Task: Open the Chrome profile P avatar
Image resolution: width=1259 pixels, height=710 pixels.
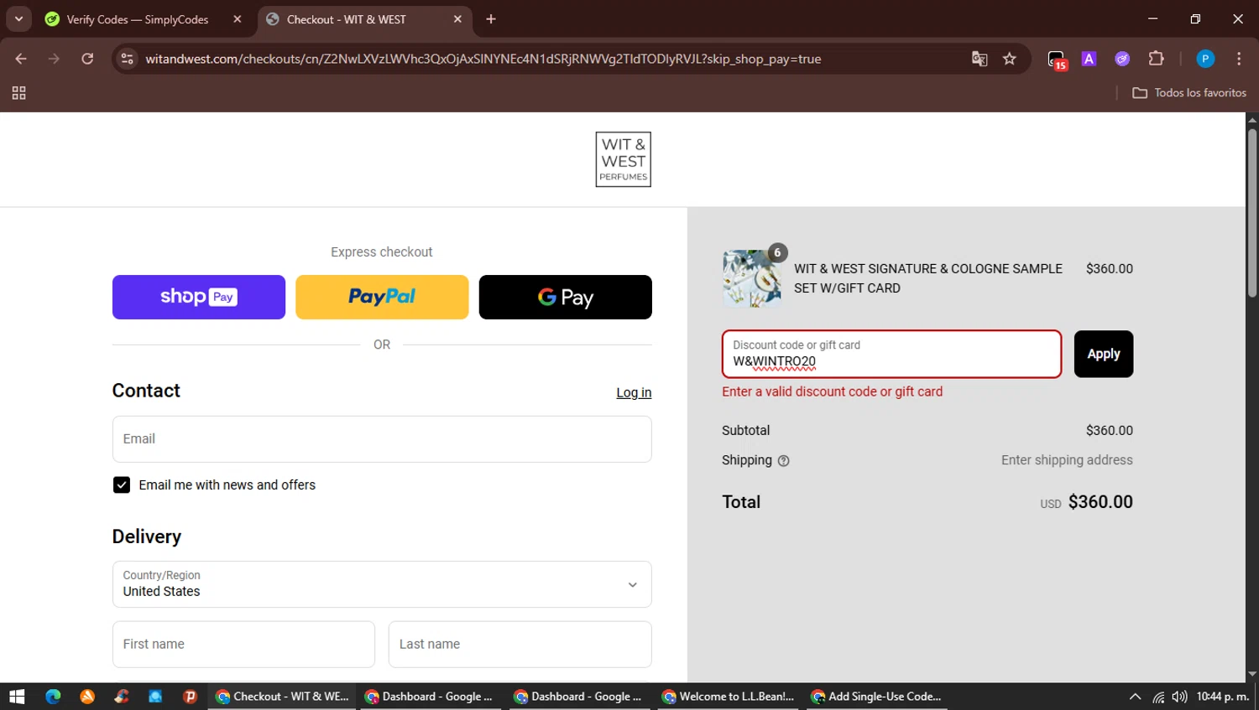Action: point(1205,59)
